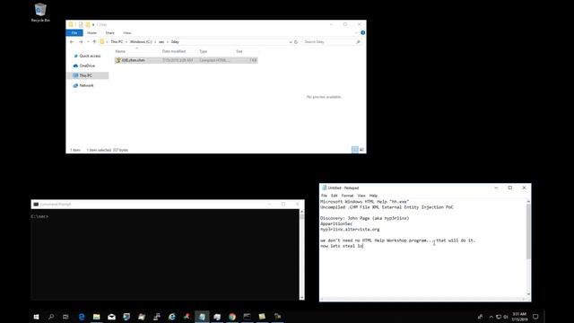Open Notepad Edit menu
The height and width of the screenshot is (323, 574).
pos(334,196)
